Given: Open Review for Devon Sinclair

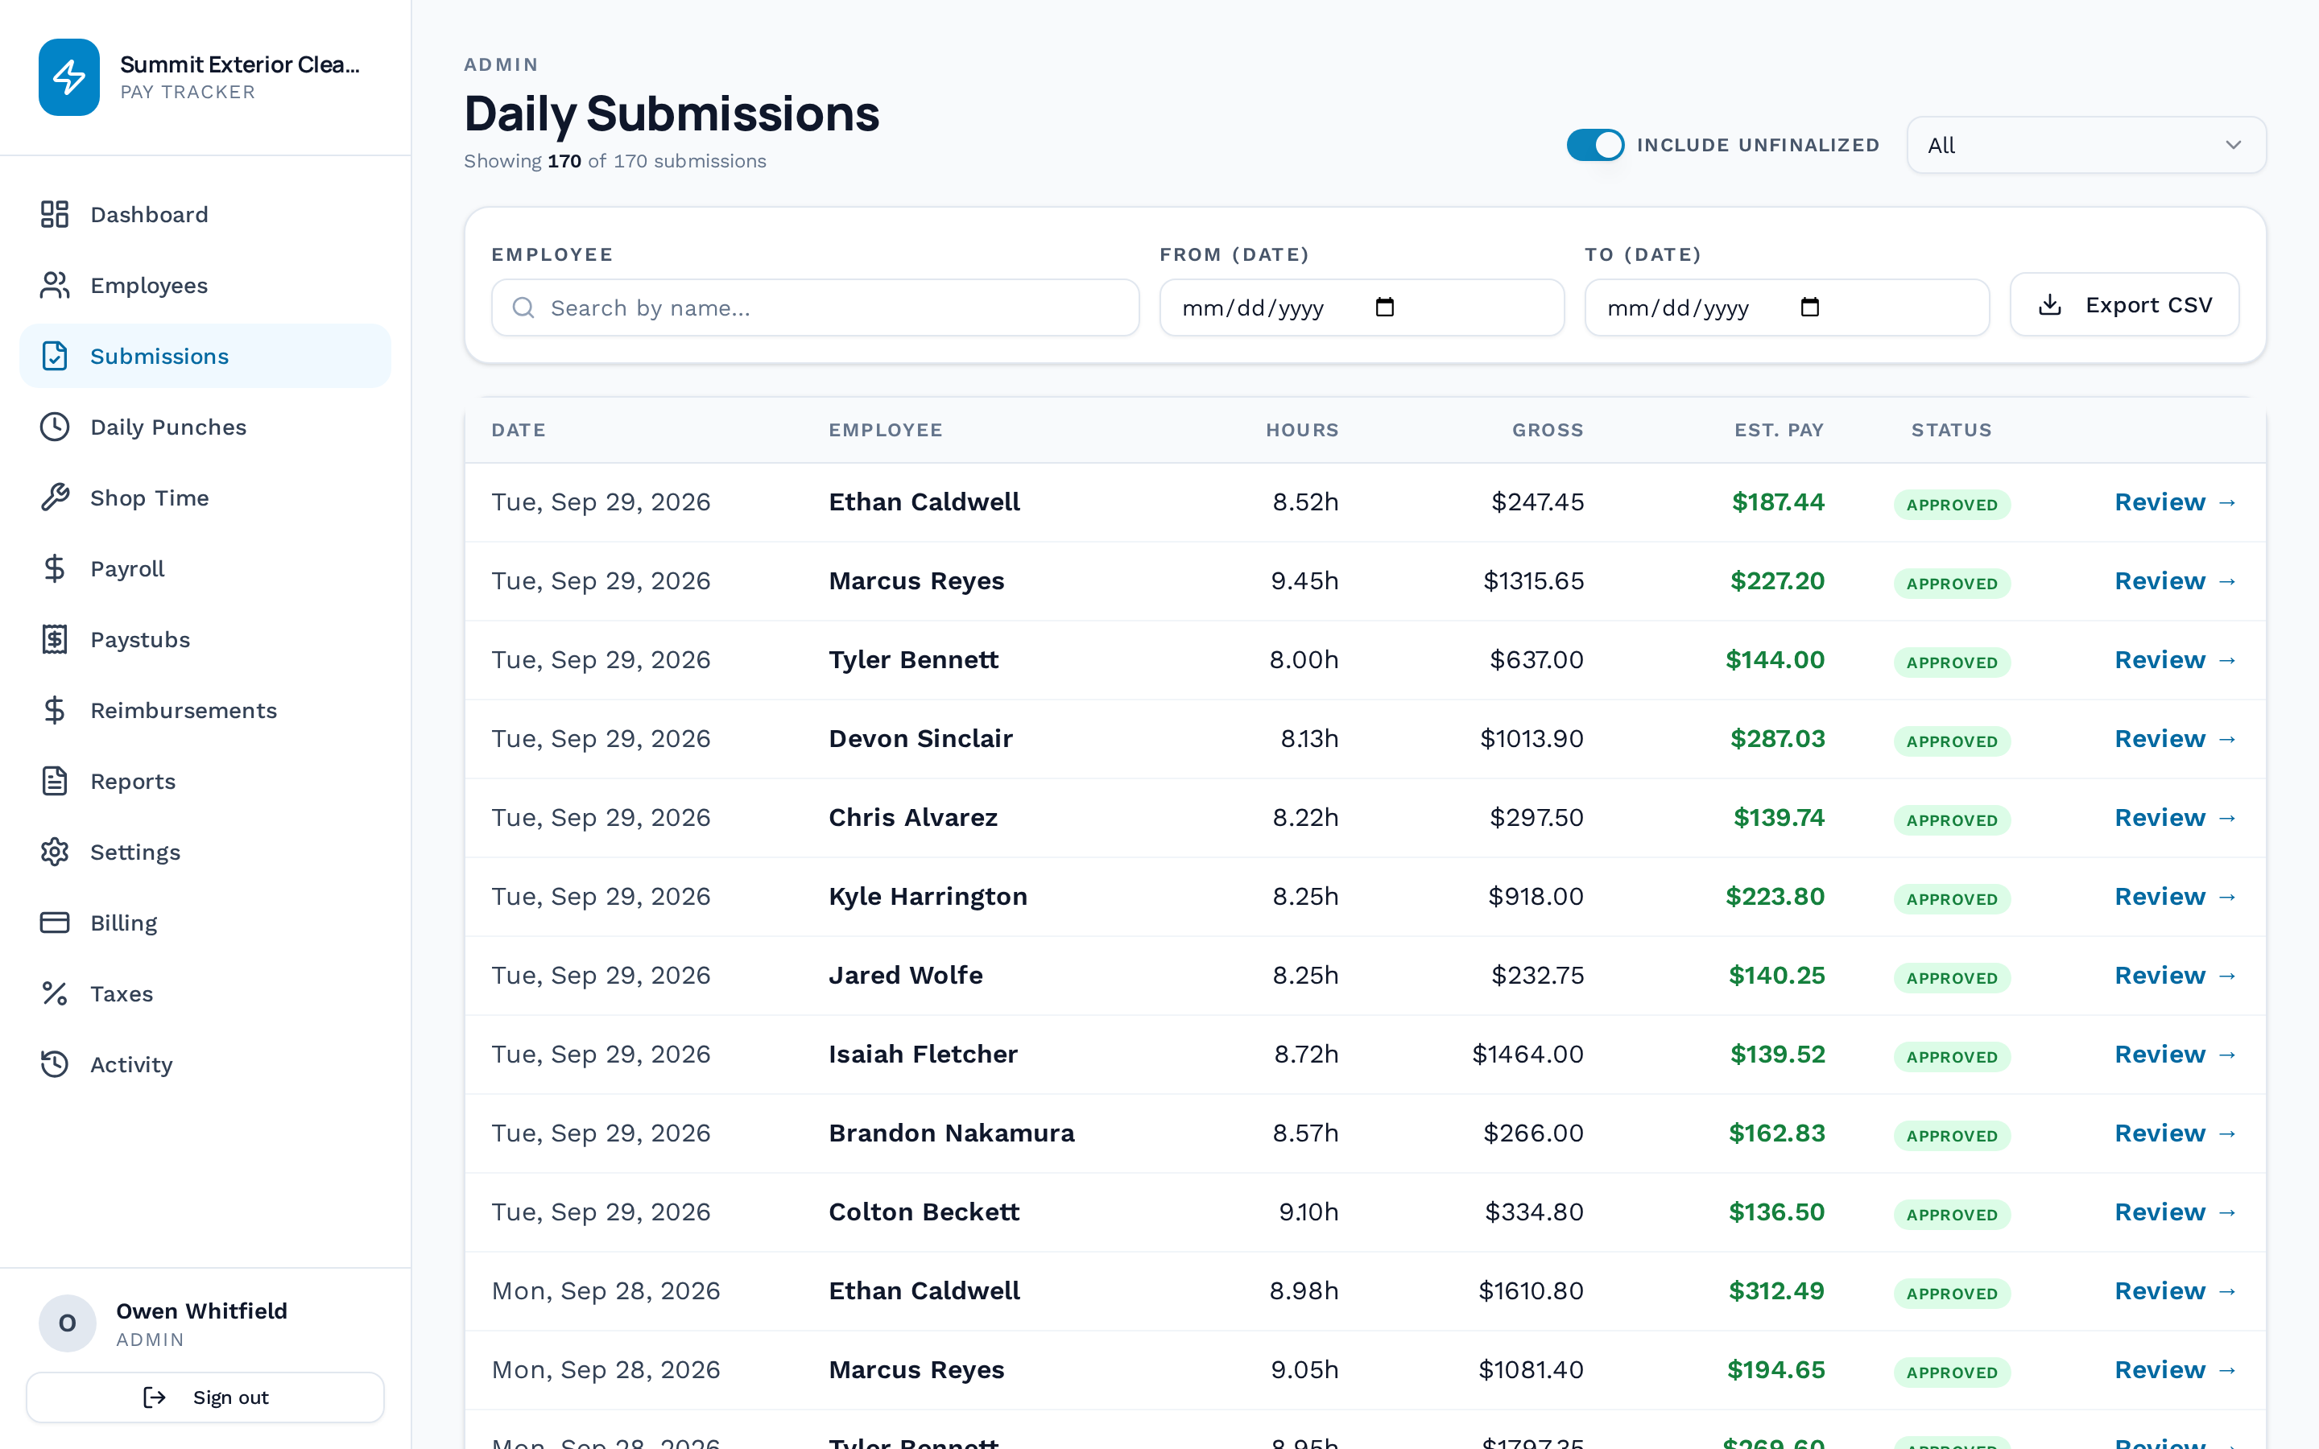Looking at the screenshot, I should point(2175,739).
